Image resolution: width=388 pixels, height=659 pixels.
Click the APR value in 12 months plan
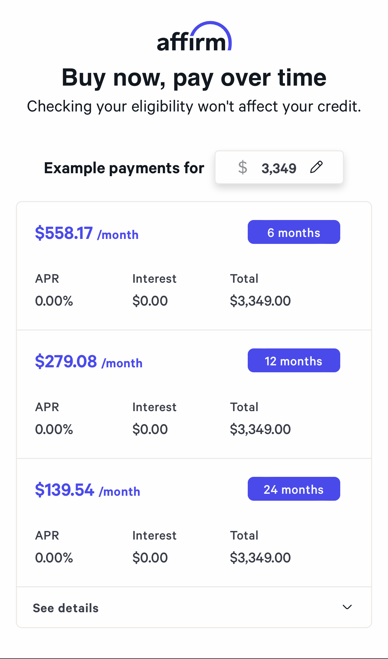point(54,429)
